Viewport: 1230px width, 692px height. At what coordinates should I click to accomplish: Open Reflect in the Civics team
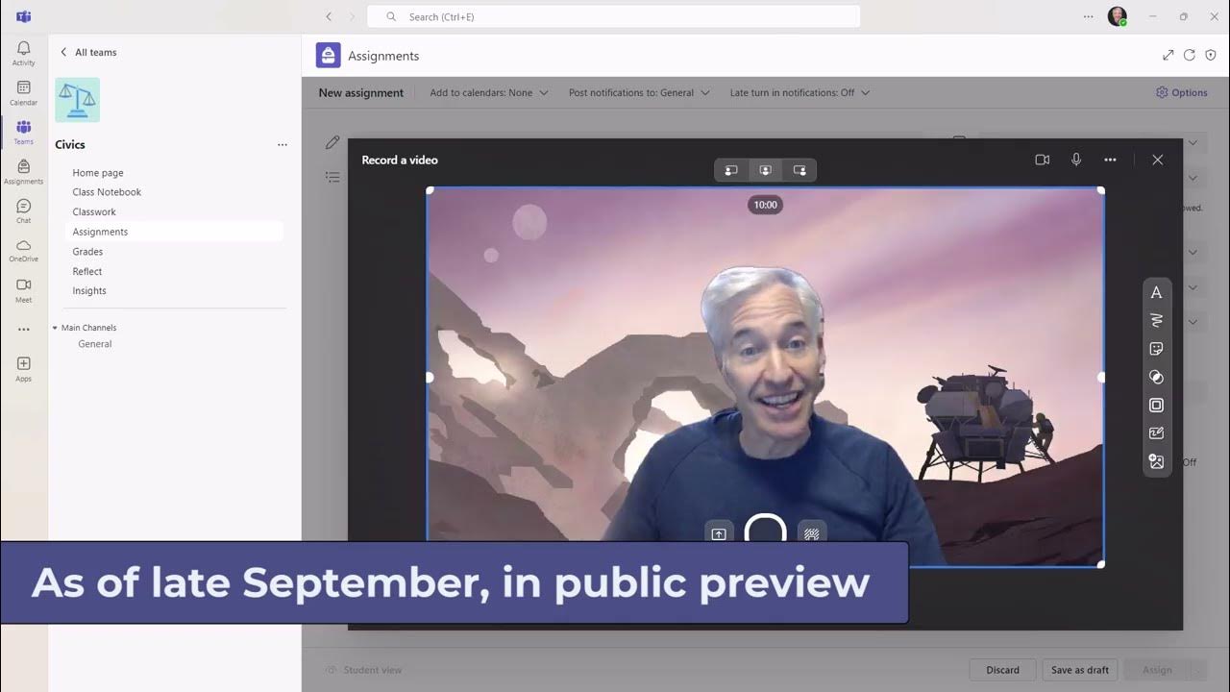click(87, 271)
